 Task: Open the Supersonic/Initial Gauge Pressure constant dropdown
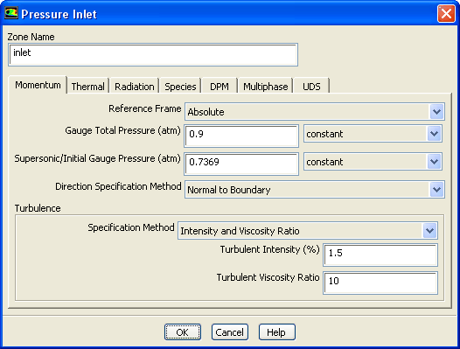(373, 162)
